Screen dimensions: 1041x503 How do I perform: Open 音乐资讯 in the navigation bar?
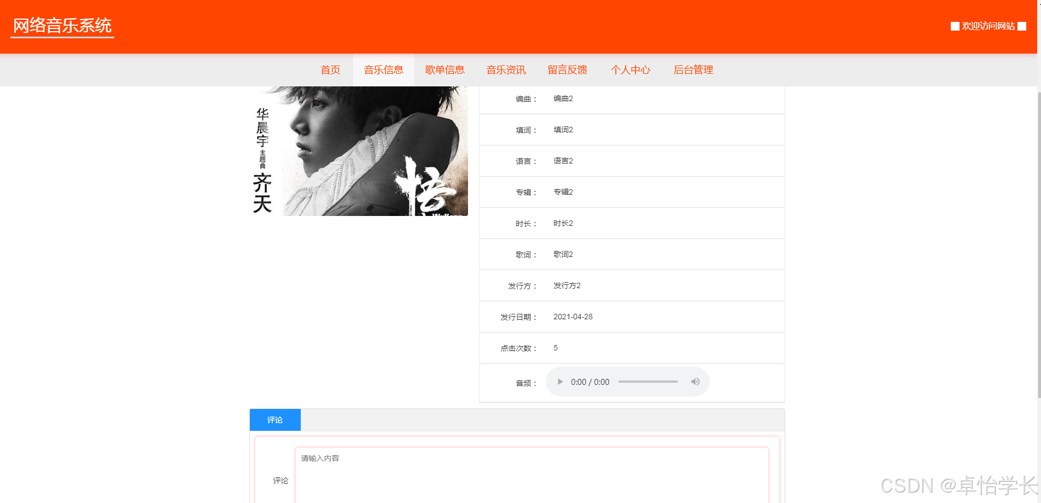coord(506,70)
